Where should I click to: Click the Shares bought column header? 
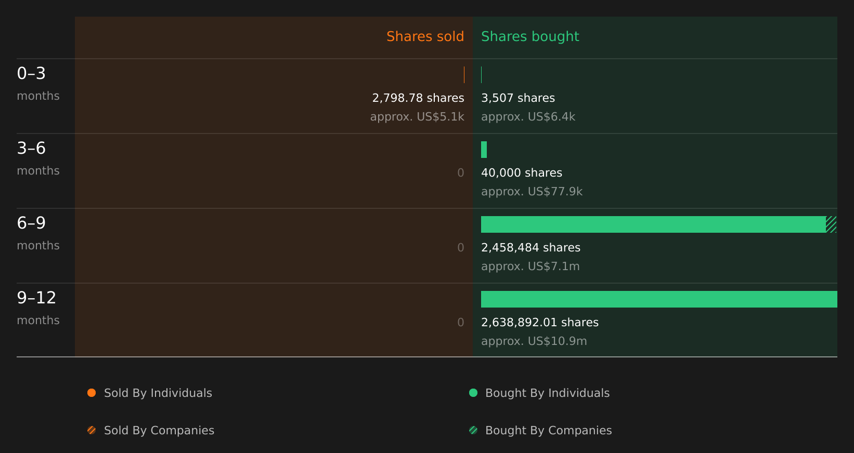(530, 36)
